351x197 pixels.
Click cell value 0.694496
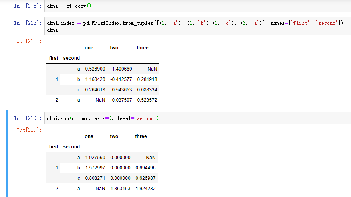[145, 168]
